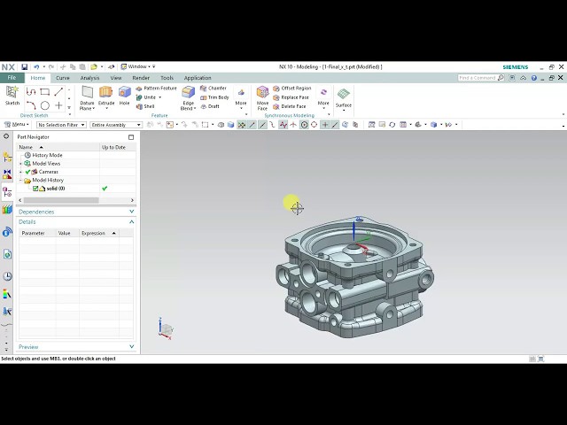The width and height of the screenshot is (567, 425).
Task: Switch to the View ribbon tab
Action: coord(116,78)
